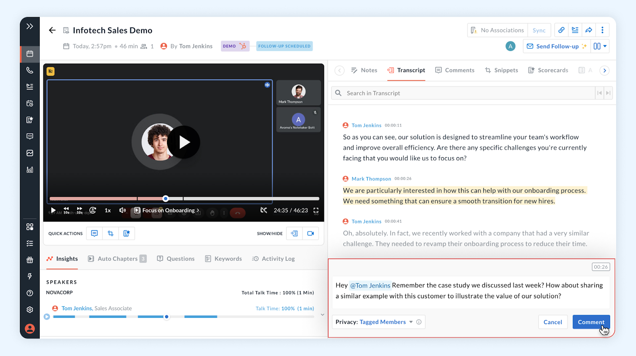Click the FOLLOW-UP SCHEDULED badge
The height and width of the screenshot is (356, 636).
coord(284,46)
